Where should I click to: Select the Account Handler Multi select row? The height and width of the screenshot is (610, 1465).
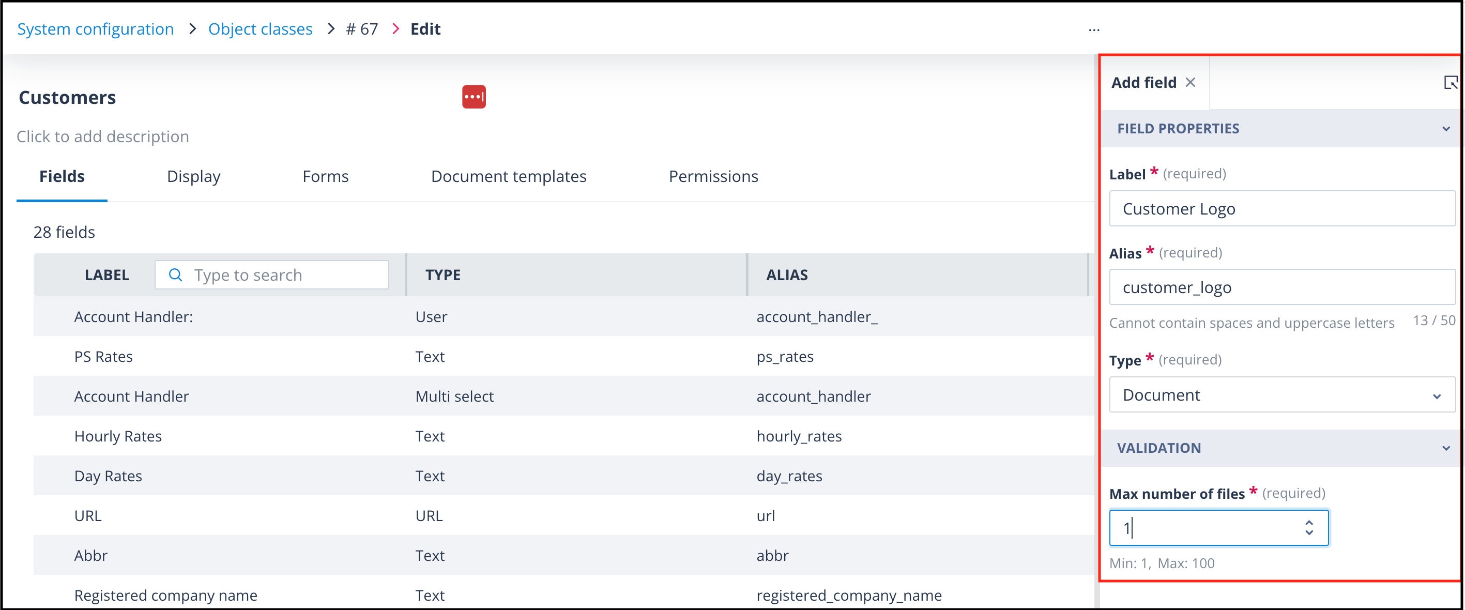click(563, 396)
